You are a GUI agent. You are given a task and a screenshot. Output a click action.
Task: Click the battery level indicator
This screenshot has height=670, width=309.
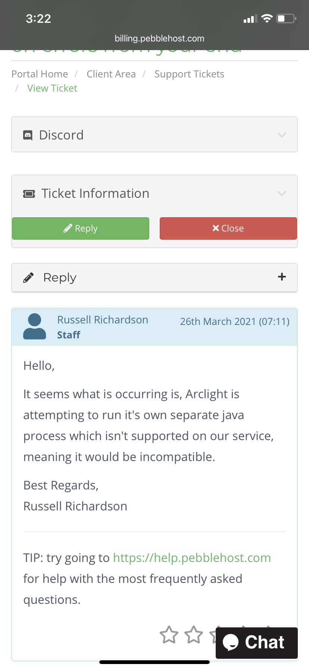click(x=285, y=18)
